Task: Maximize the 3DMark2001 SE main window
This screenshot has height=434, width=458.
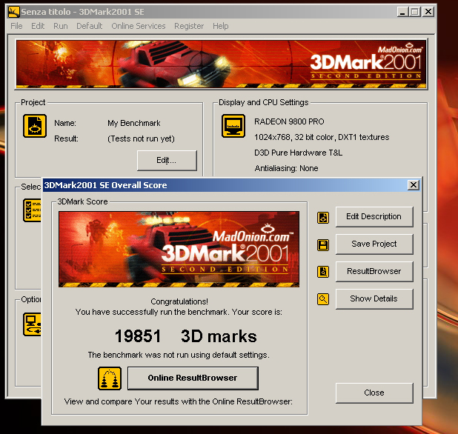Action: 415,12
